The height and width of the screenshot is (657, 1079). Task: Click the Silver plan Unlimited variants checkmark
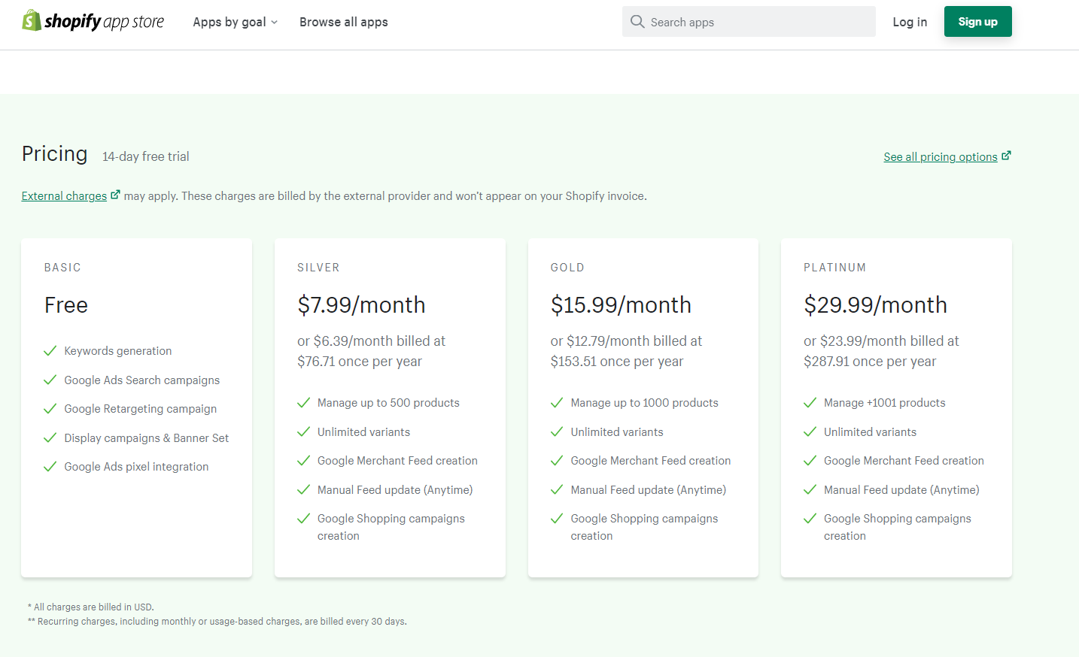click(304, 432)
